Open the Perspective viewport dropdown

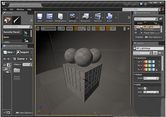(x=49, y=28)
